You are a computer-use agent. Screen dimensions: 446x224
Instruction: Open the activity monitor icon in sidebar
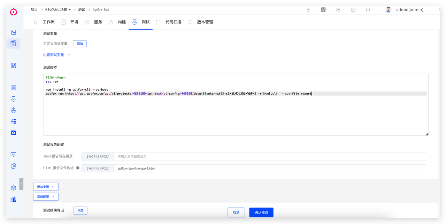tap(14, 32)
